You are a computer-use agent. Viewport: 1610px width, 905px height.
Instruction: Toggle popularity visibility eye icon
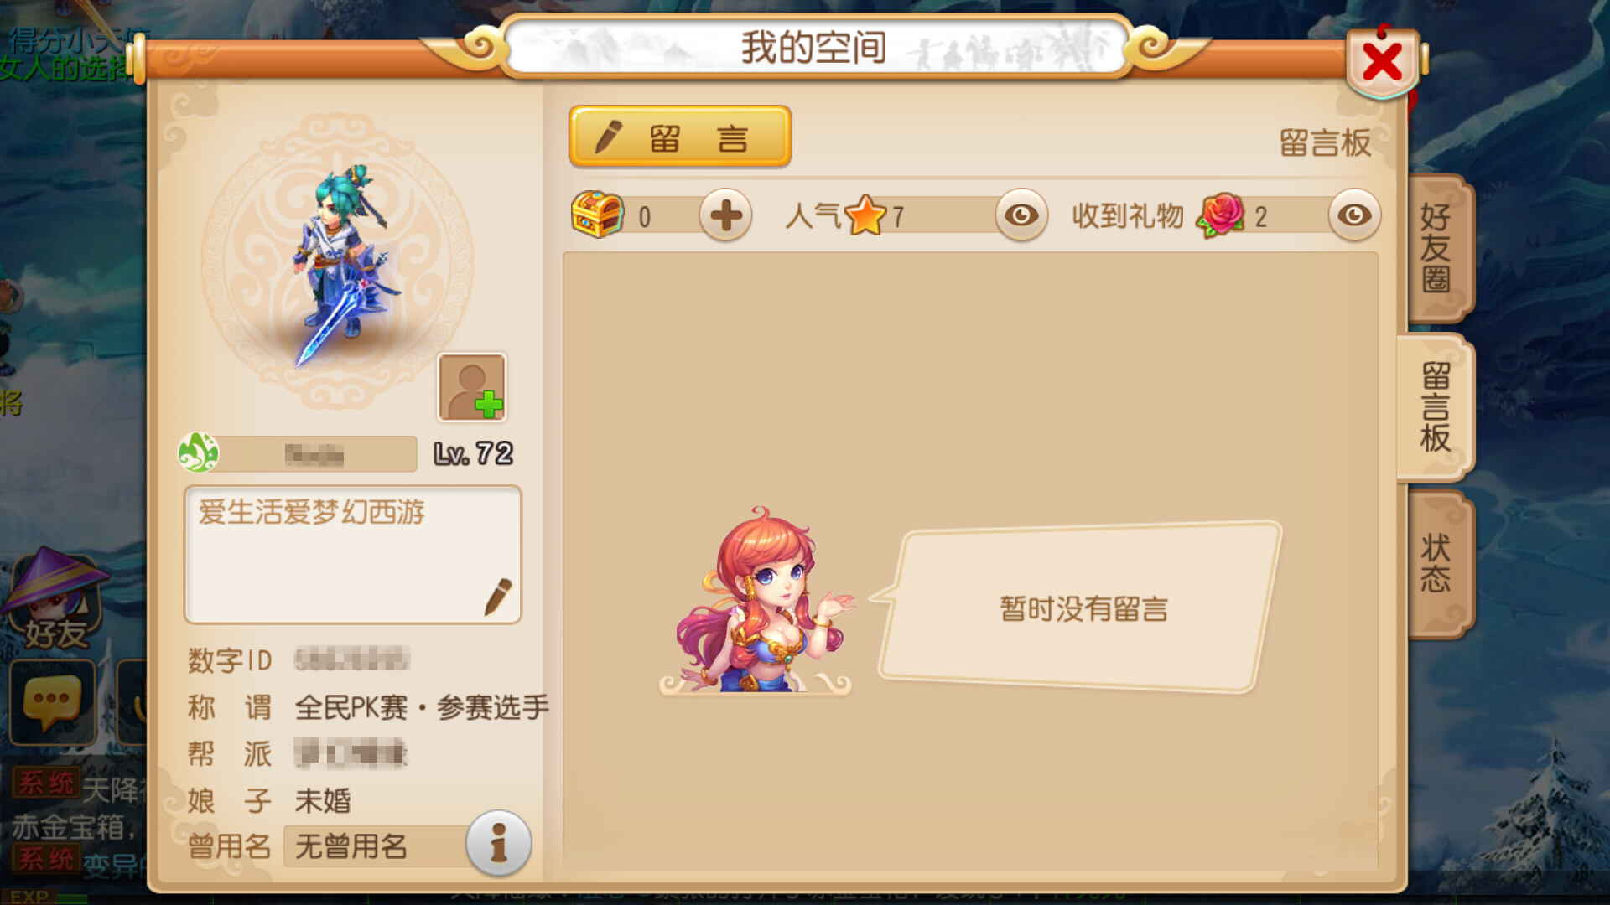1021,215
